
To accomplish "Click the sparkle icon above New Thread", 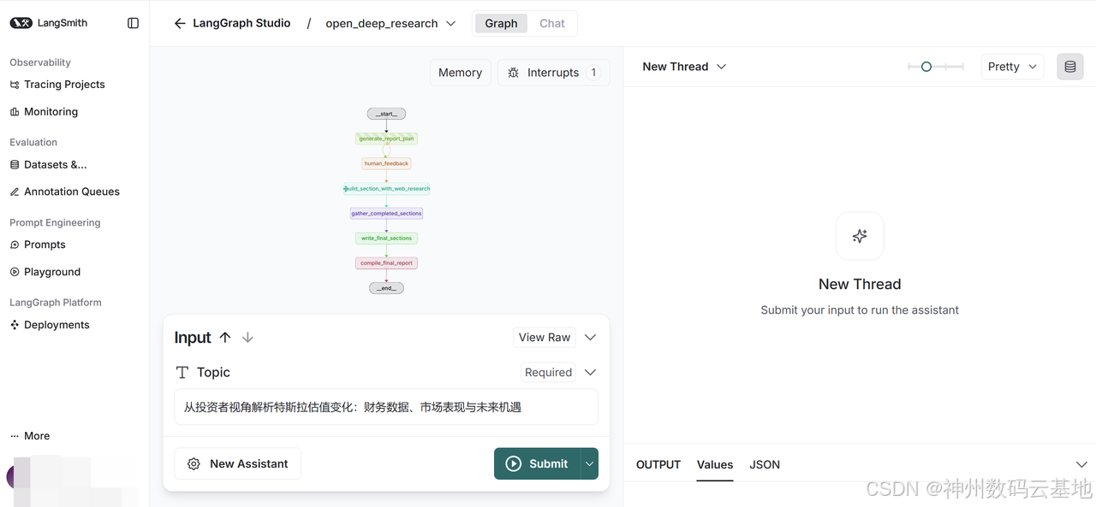I will coord(860,236).
